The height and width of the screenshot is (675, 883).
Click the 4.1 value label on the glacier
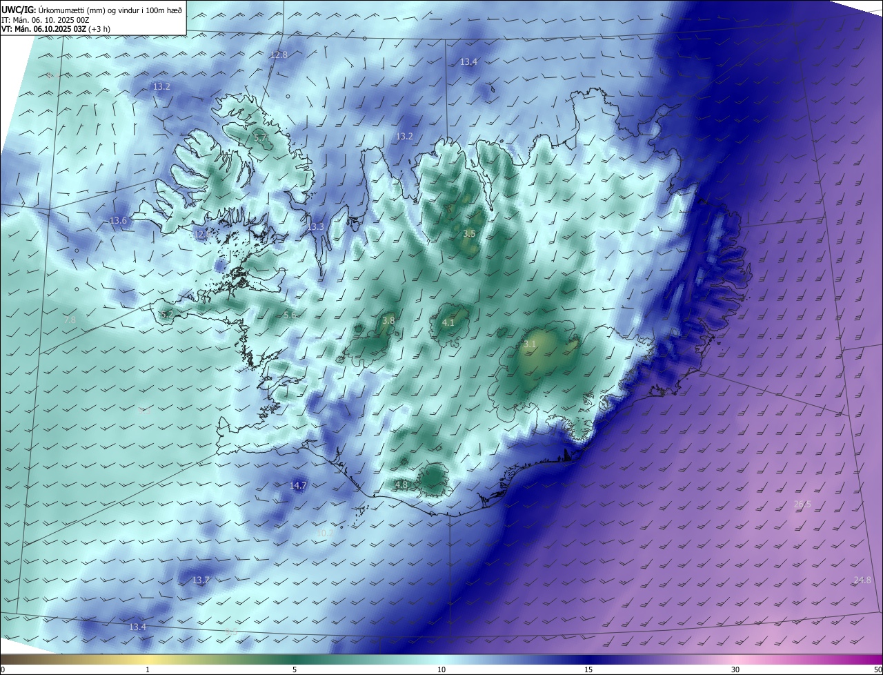(x=448, y=322)
